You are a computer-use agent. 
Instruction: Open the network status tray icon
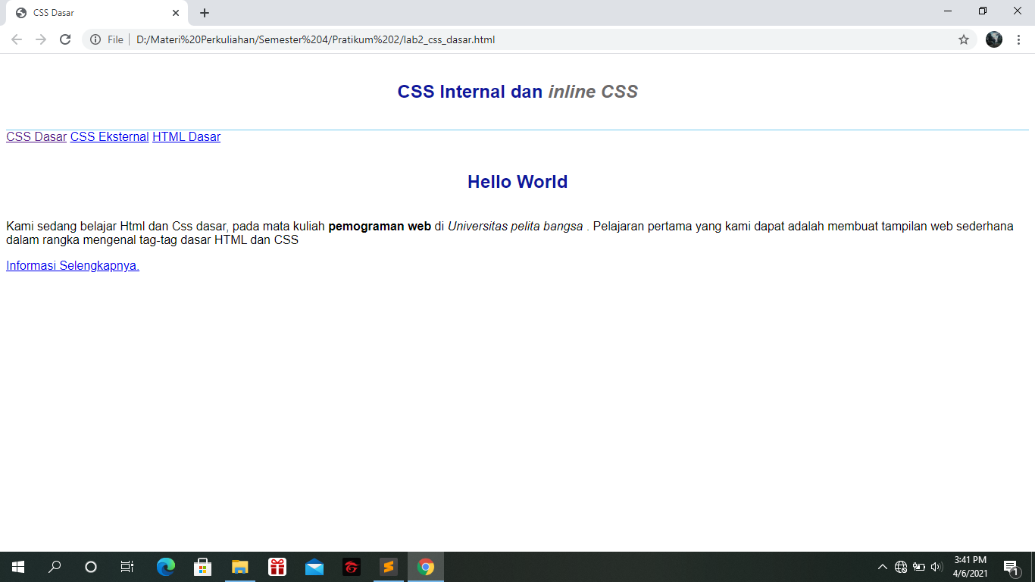[x=901, y=567]
